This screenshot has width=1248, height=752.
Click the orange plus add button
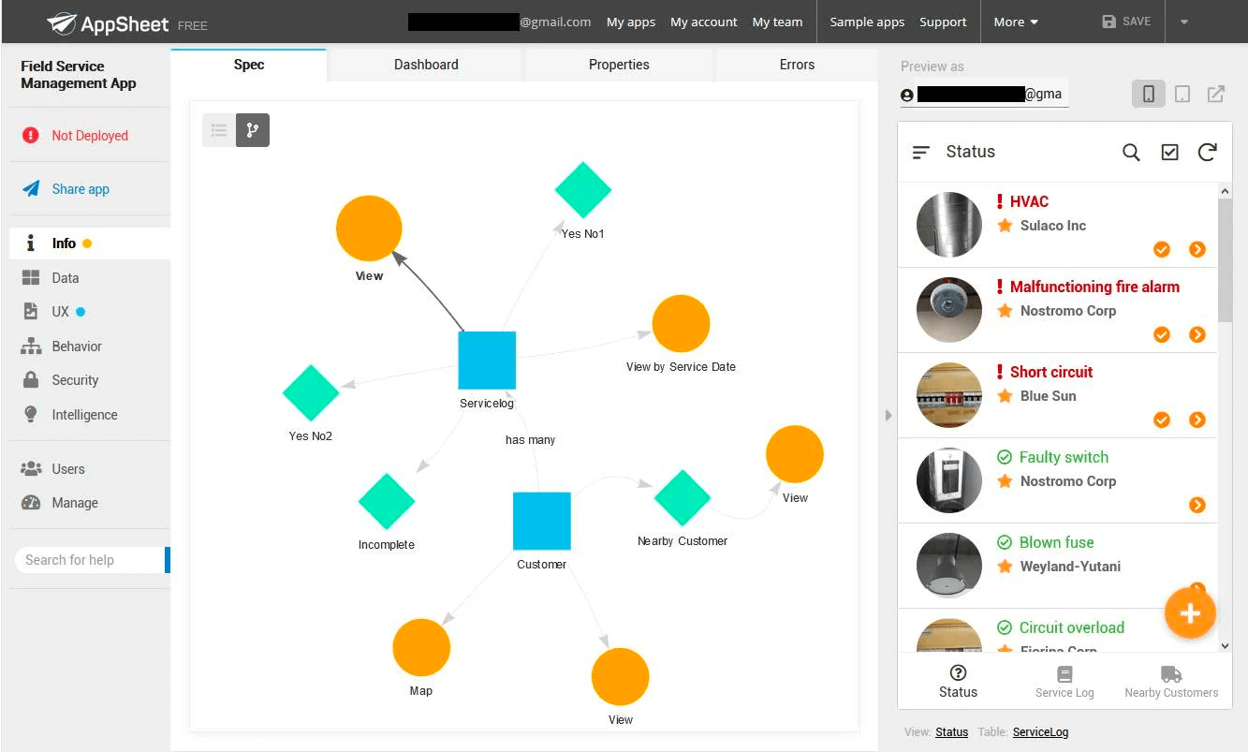coord(1190,613)
